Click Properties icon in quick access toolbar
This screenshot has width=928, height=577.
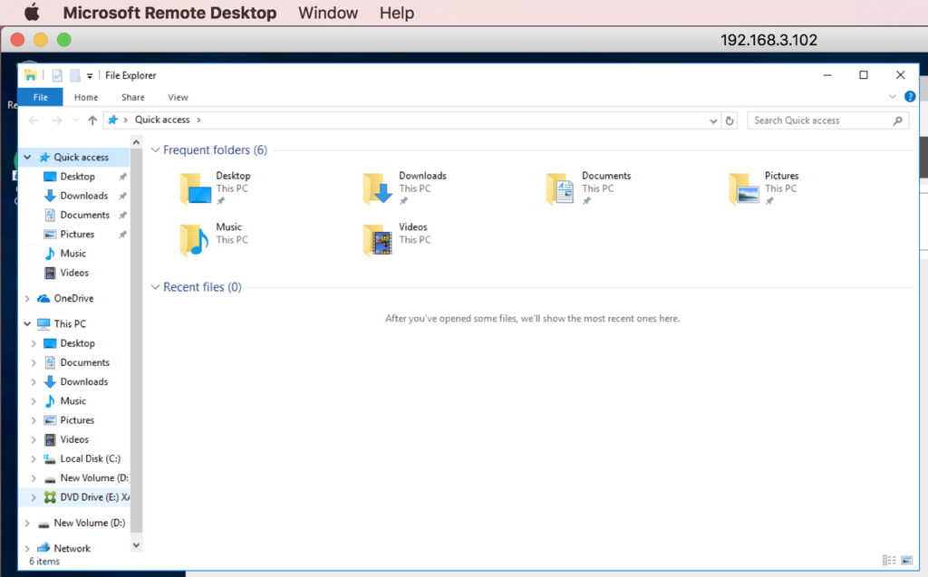[57, 75]
